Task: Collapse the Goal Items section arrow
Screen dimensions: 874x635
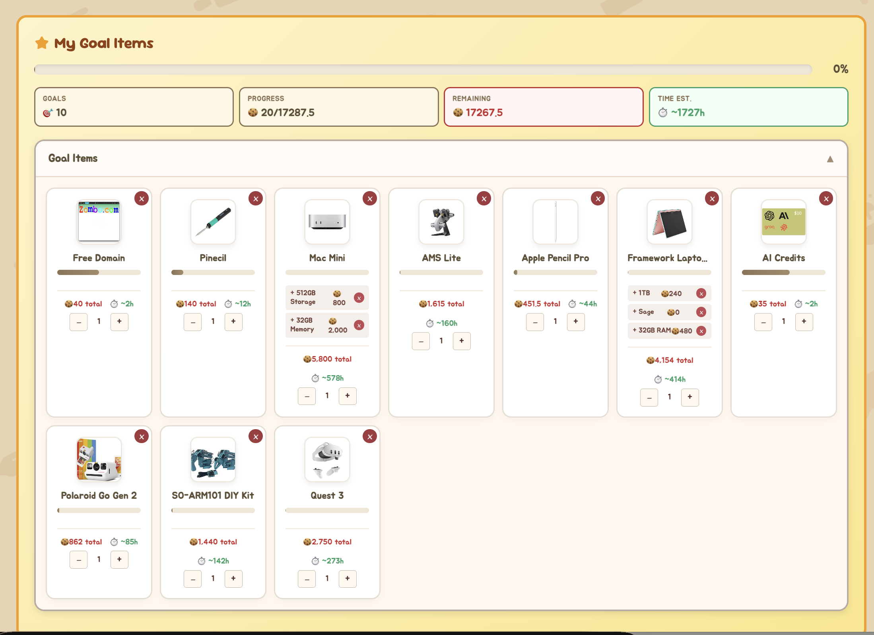Action: 830,159
